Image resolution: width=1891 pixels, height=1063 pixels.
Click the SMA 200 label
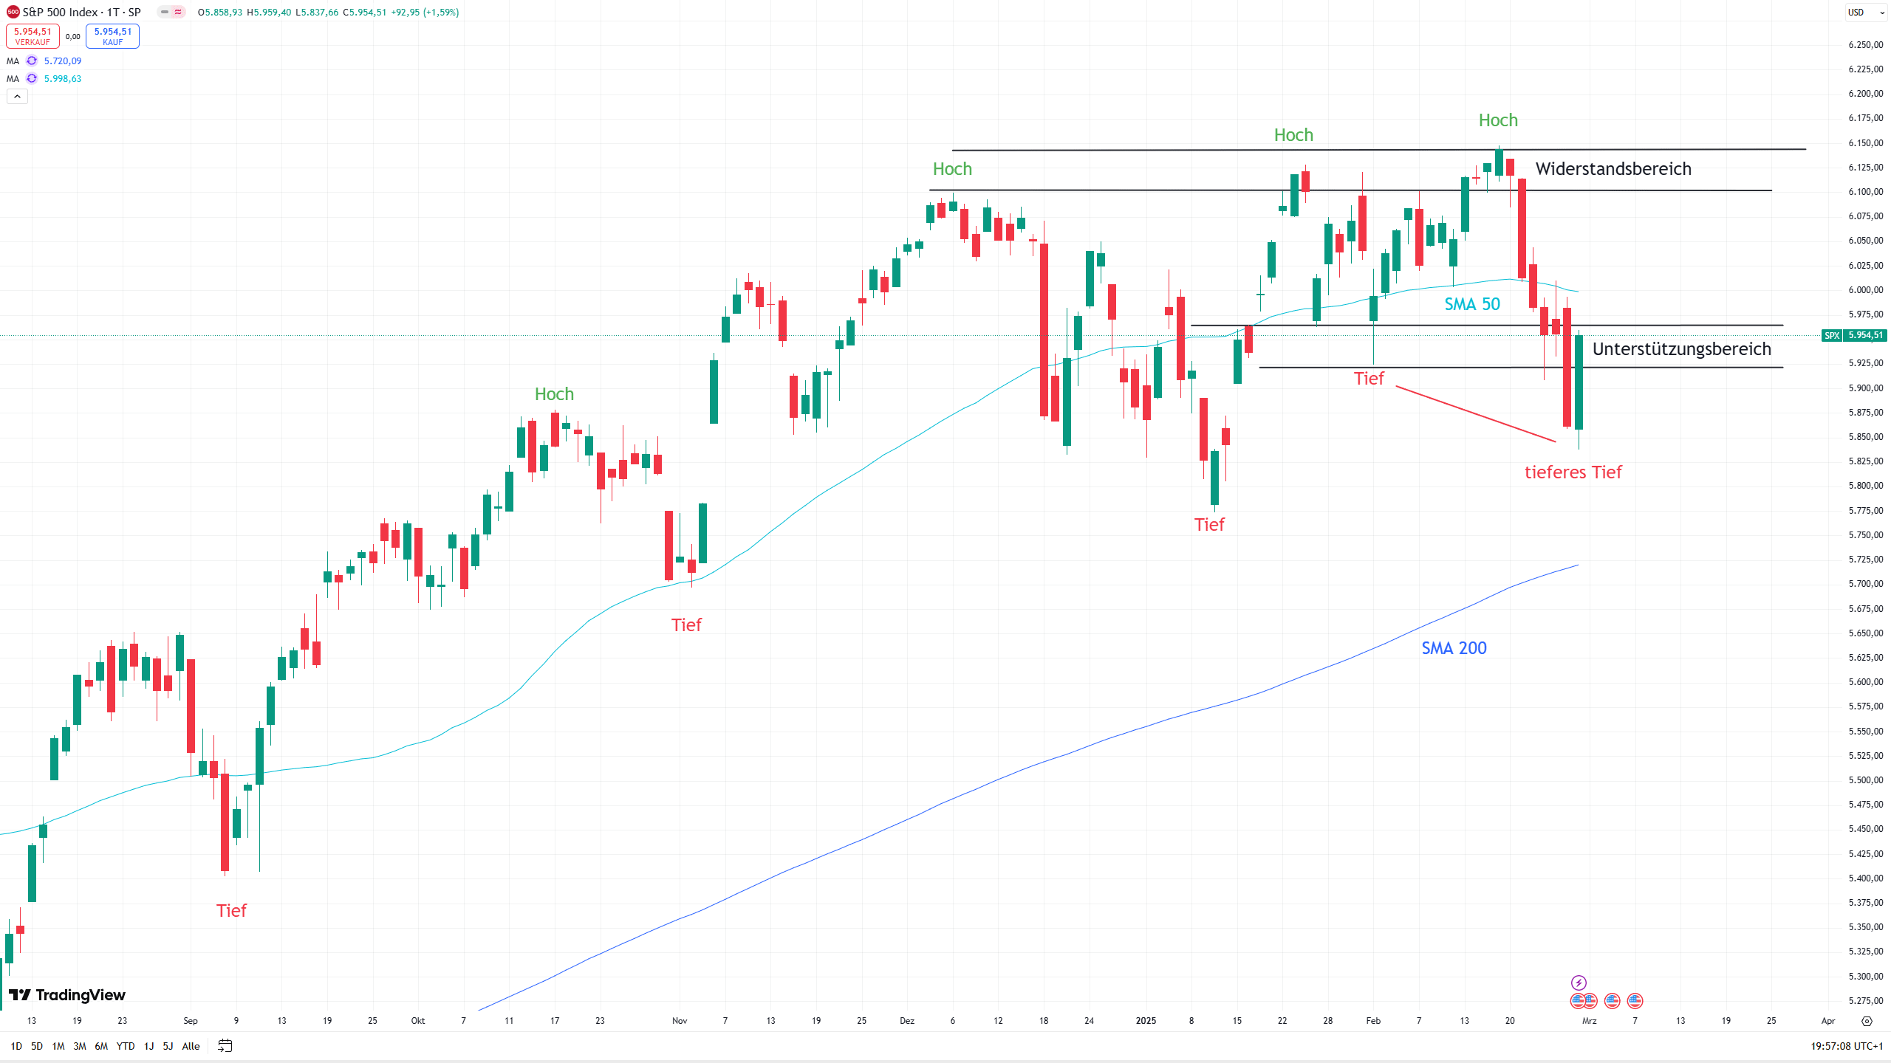1454,648
